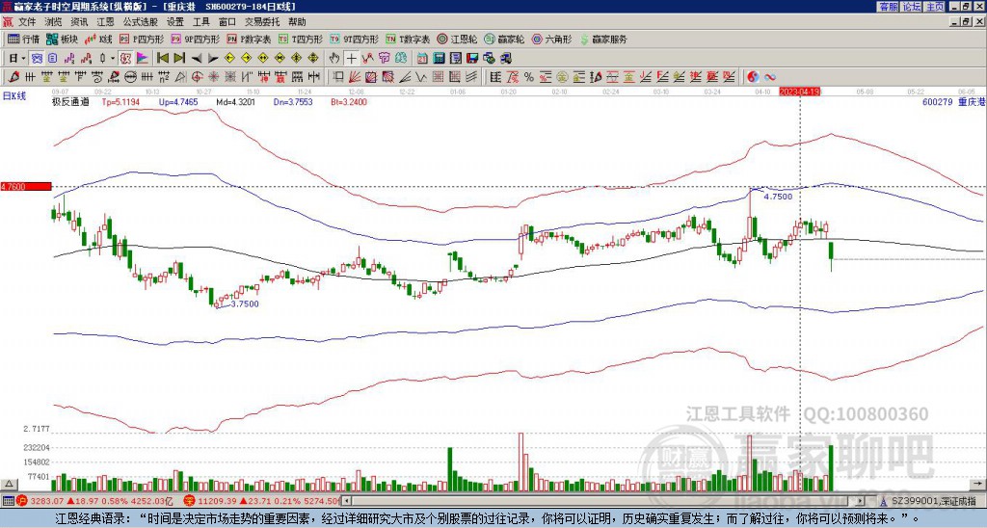Click the 3.7500 low price label
Screen dimensions: 987x528
(244, 304)
